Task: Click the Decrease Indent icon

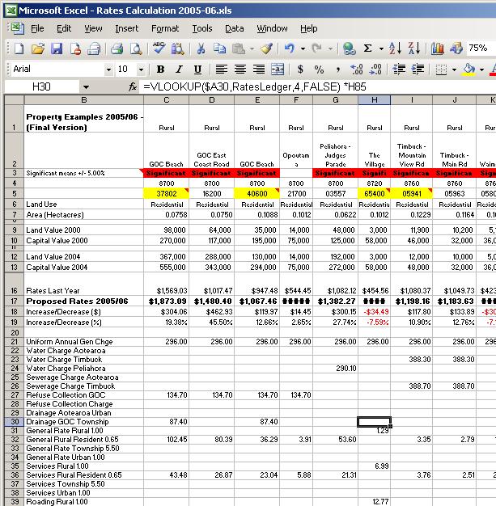Action: tap(399, 69)
